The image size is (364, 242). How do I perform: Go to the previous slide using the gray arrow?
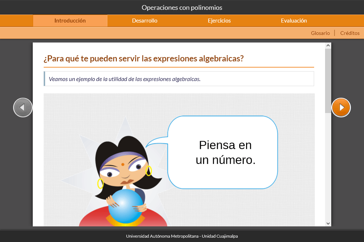(23, 108)
